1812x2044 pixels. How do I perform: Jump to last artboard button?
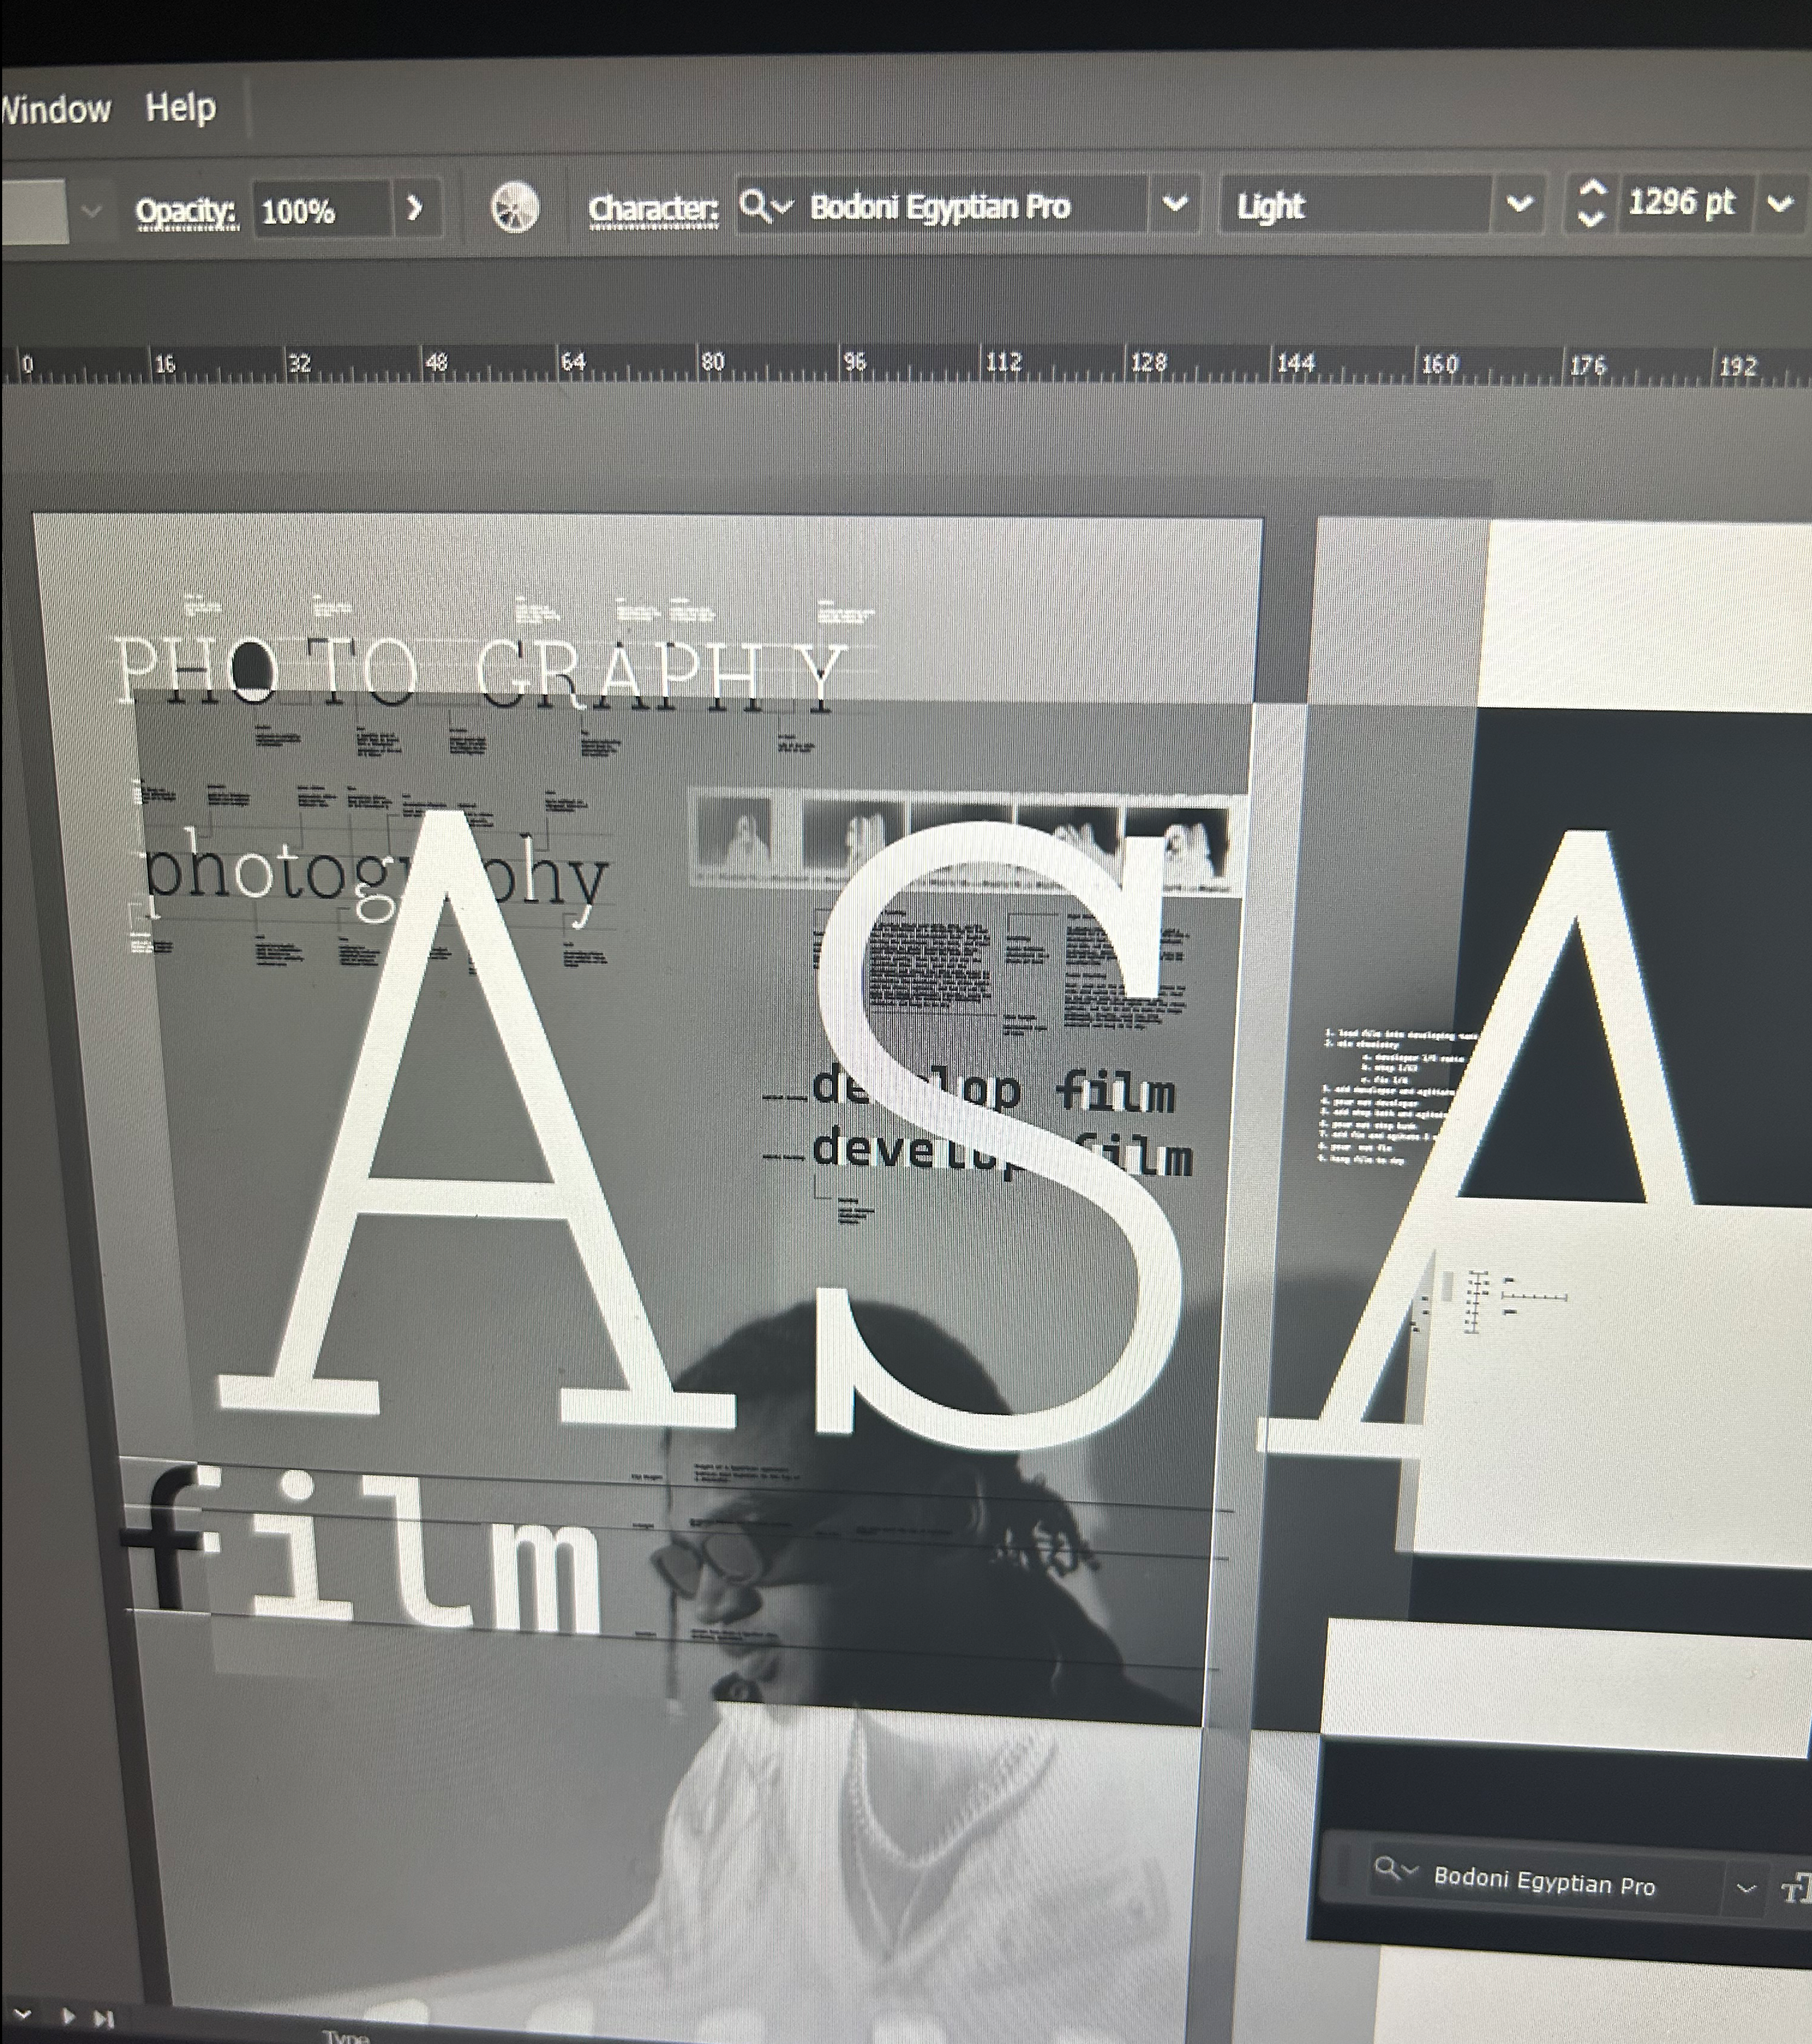(x=103, y=2019)
